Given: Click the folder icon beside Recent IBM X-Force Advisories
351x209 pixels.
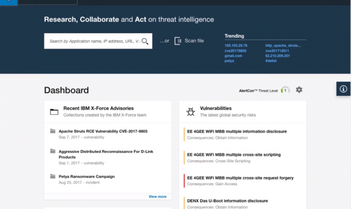Looking at the screenshot, I should [x=54, y=111].
